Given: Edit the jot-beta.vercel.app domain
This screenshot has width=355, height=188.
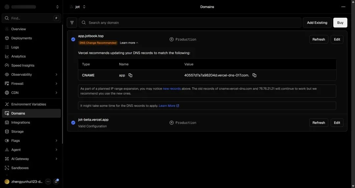Looking at the screenshot, I should [337, 122].
